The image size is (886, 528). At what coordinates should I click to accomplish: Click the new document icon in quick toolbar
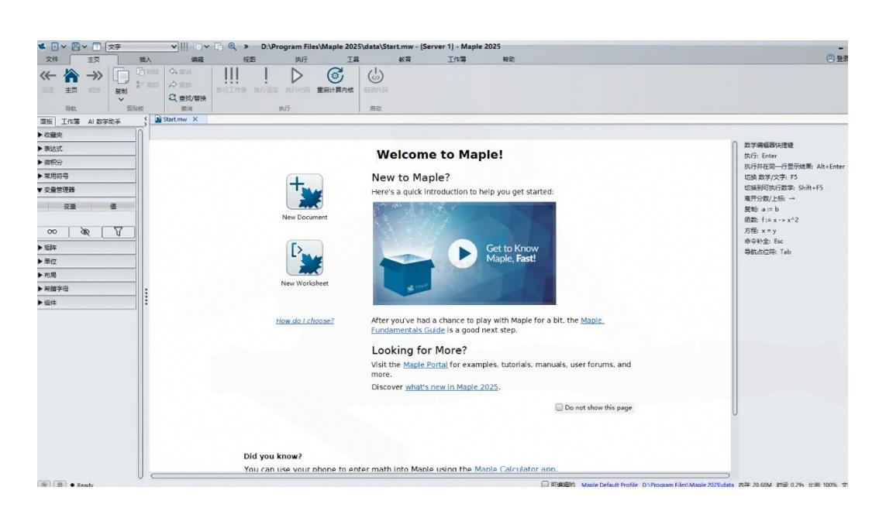pyautogui.click(x=55, y=46)
